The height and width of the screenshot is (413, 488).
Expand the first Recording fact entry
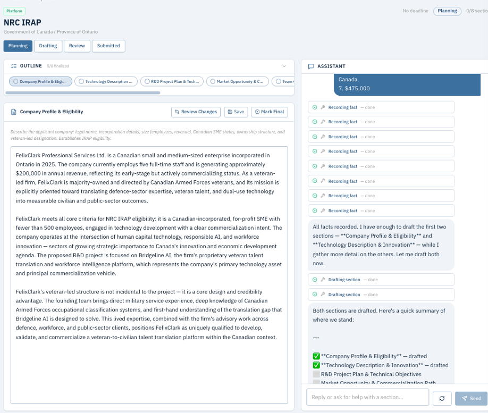pos(381,107)
